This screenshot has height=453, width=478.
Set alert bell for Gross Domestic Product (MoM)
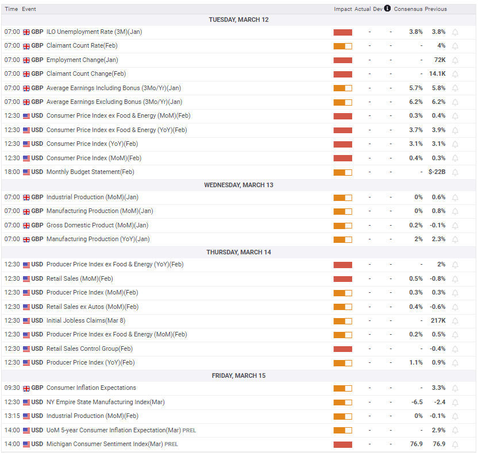[x=455, y=226]
